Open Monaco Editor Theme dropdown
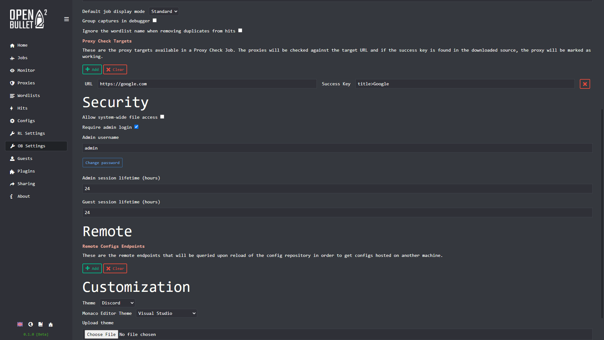This screenshot has width=604, height=340. [x=166, y=313]
